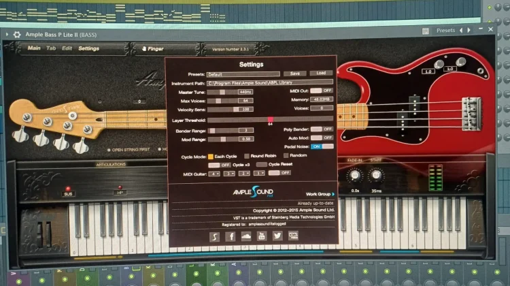Viewport: 510px width, 286px height.
Task: Click the Load preset button
Action: pos(321,73)
